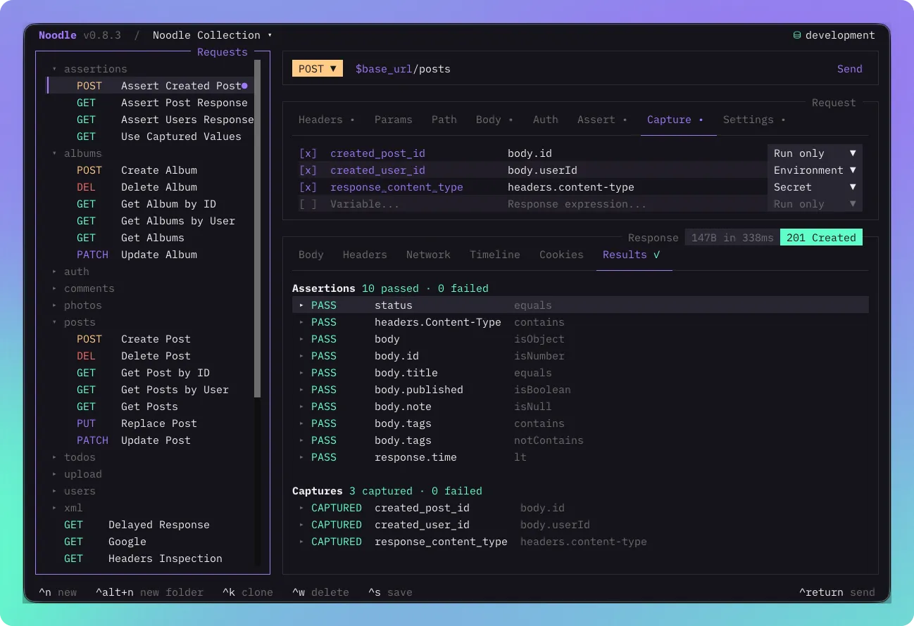Image resolution: width=914 pixels, height=626 pixels.
Task: Open the Run only scope dropdown for created_post_id
Action: point(815,153)
